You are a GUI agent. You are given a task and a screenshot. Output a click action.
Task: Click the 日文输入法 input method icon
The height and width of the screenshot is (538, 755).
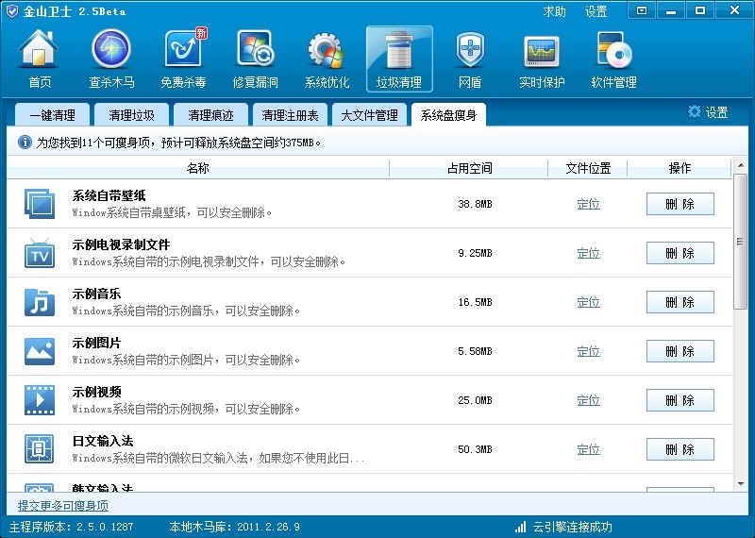click(x=40, y=449)
